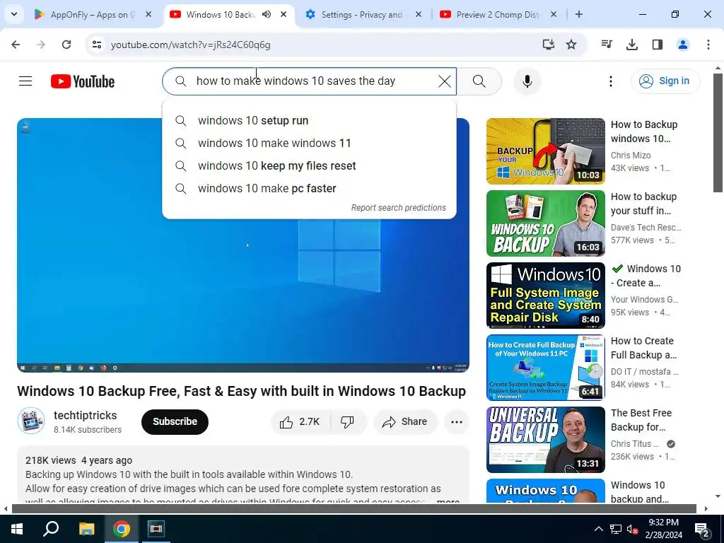The height and width of the screenshot is (543, 724).
Task: Choose suggestion windows 10 make windows 11
Action: tap(310, 143)
